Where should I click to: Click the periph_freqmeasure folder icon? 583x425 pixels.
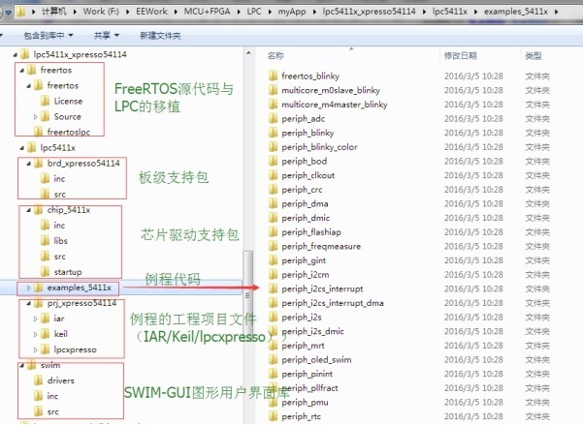273,246
